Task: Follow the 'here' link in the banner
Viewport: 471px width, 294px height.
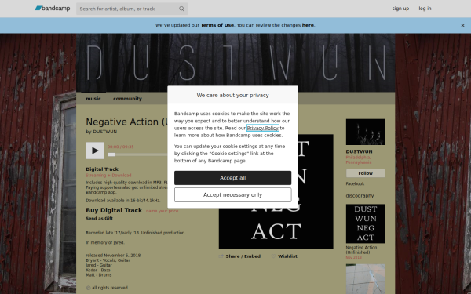Action: pyautogui.click(x=308, y=25)
